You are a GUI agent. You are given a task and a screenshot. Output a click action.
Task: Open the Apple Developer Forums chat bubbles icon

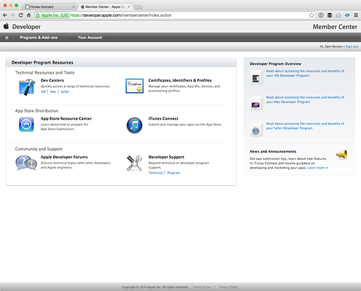click(x=26, y=163)
